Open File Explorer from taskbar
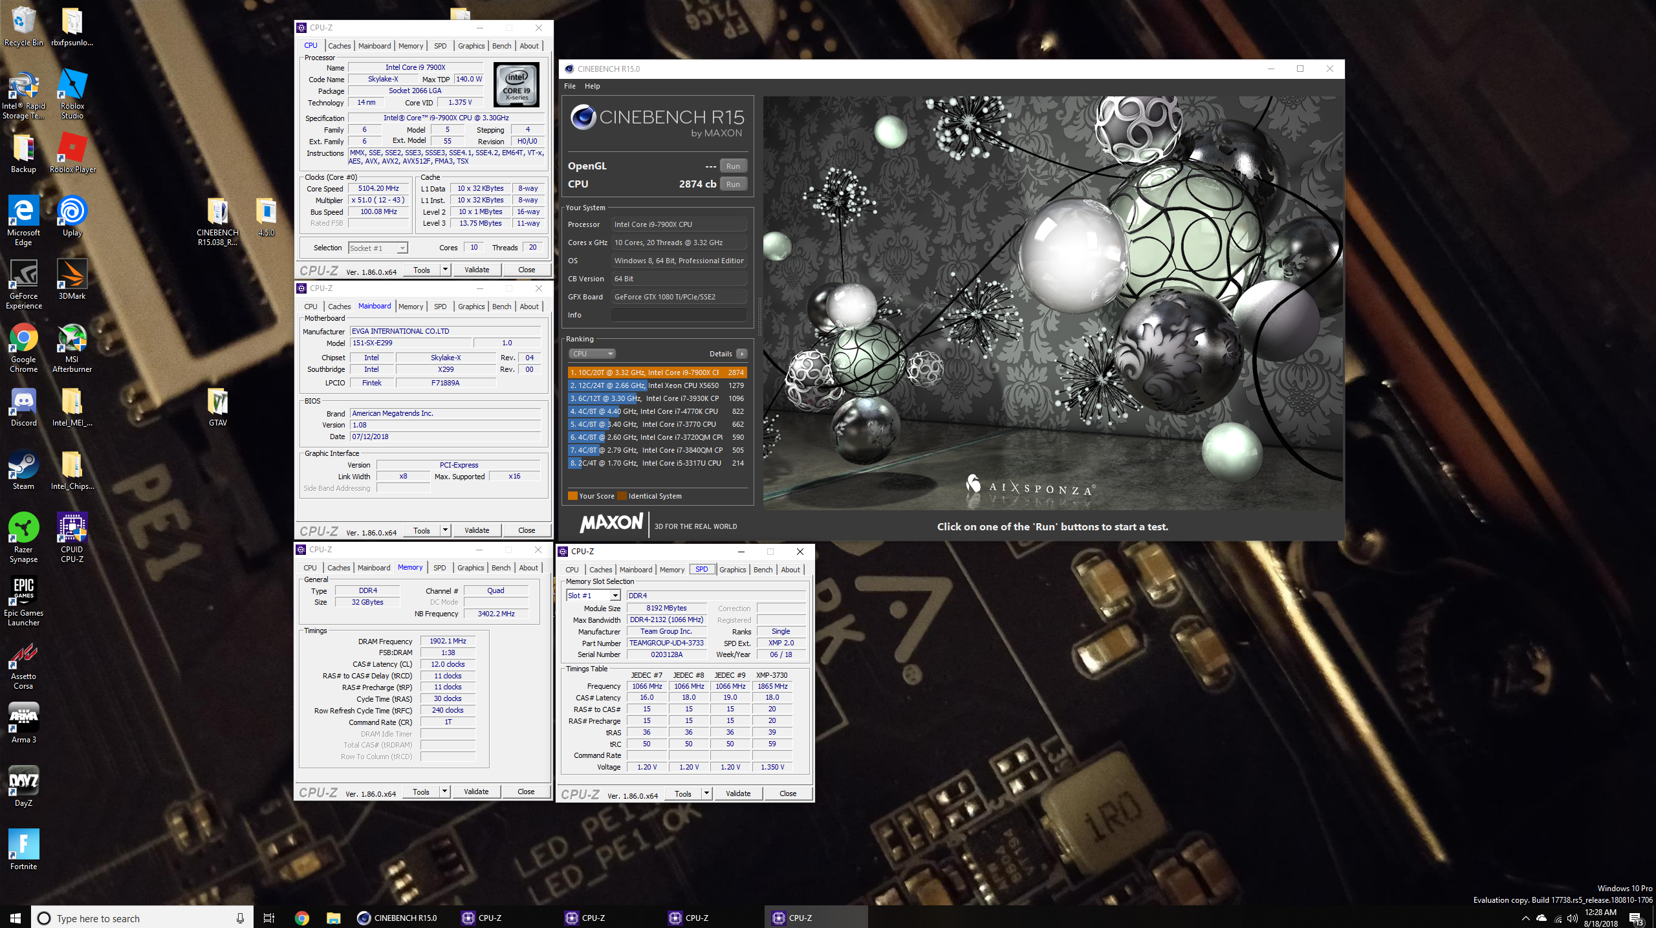 (333, 918)
